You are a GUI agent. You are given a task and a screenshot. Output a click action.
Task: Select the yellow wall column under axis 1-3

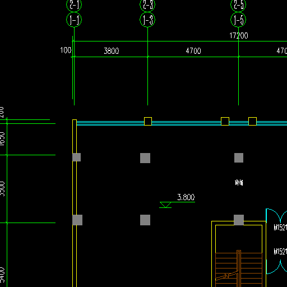click(x=148, y=121)
